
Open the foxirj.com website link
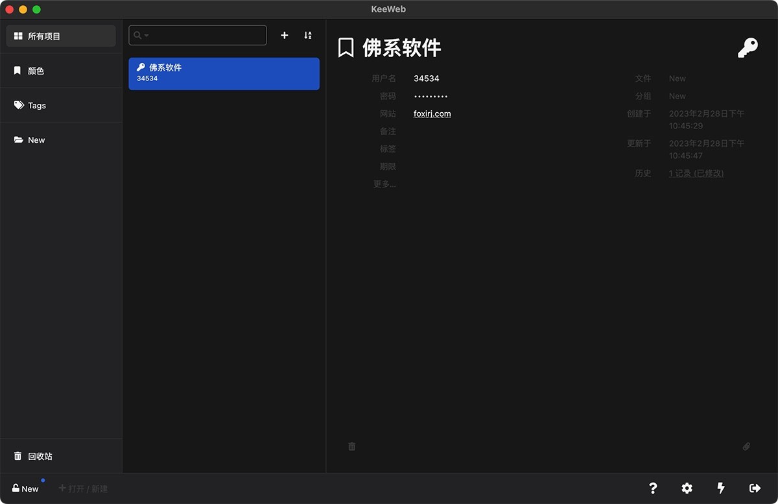click(x=432, y=113)
